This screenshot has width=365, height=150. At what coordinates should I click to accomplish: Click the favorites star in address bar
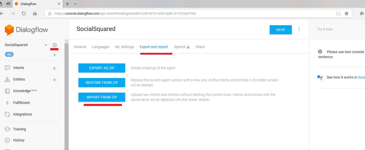347,13
